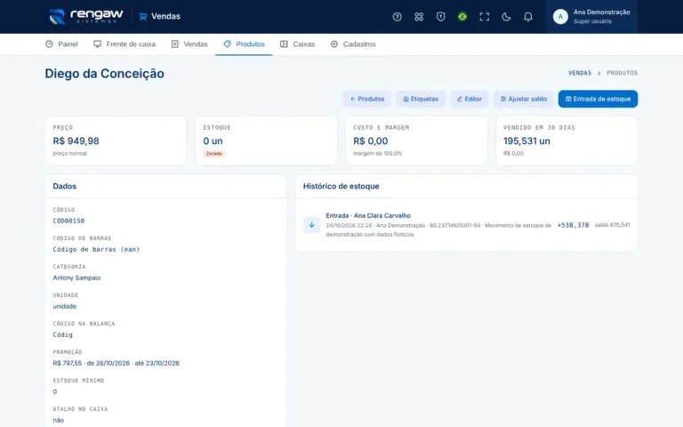Go to Frente de caixa tab
Image resolution: width=683 pixels, height=427 pixels.
click(125, 44)
